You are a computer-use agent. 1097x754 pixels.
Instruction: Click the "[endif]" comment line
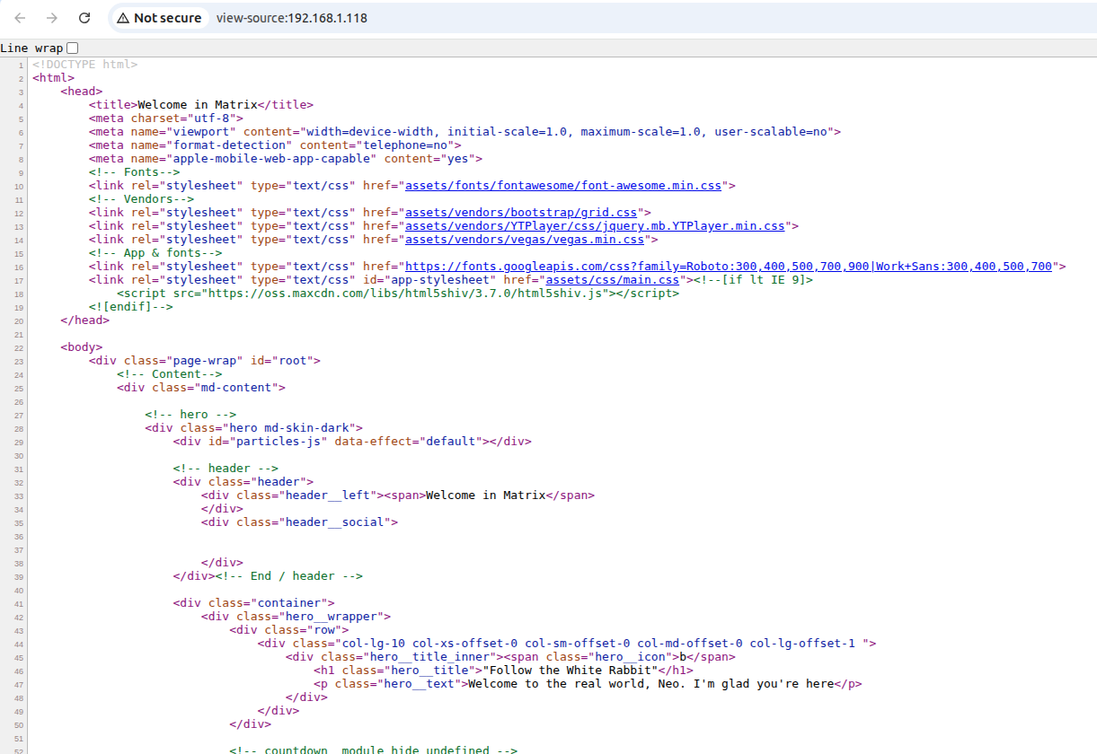click(x=130, y=307)
